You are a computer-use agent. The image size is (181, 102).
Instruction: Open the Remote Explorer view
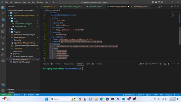3,37
